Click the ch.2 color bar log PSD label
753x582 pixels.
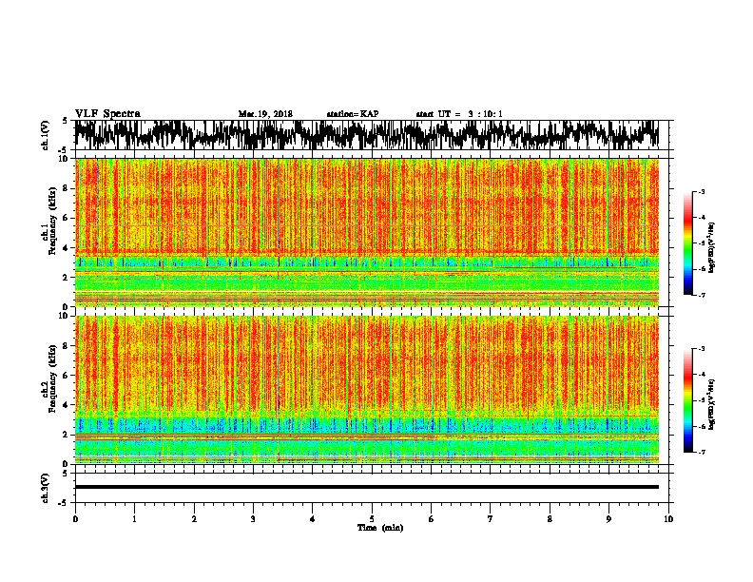711,404
